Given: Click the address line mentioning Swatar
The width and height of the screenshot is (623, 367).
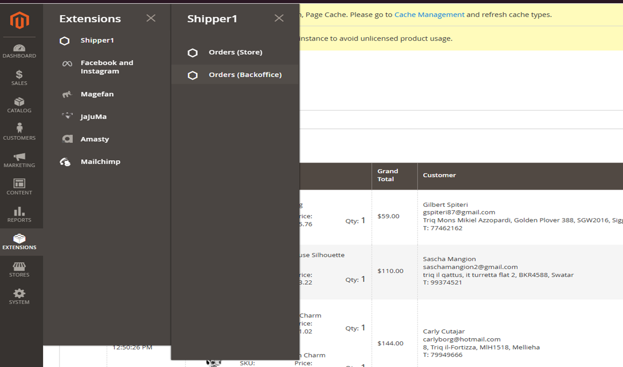Looking at the screenshot, I should tap(498, 275).
